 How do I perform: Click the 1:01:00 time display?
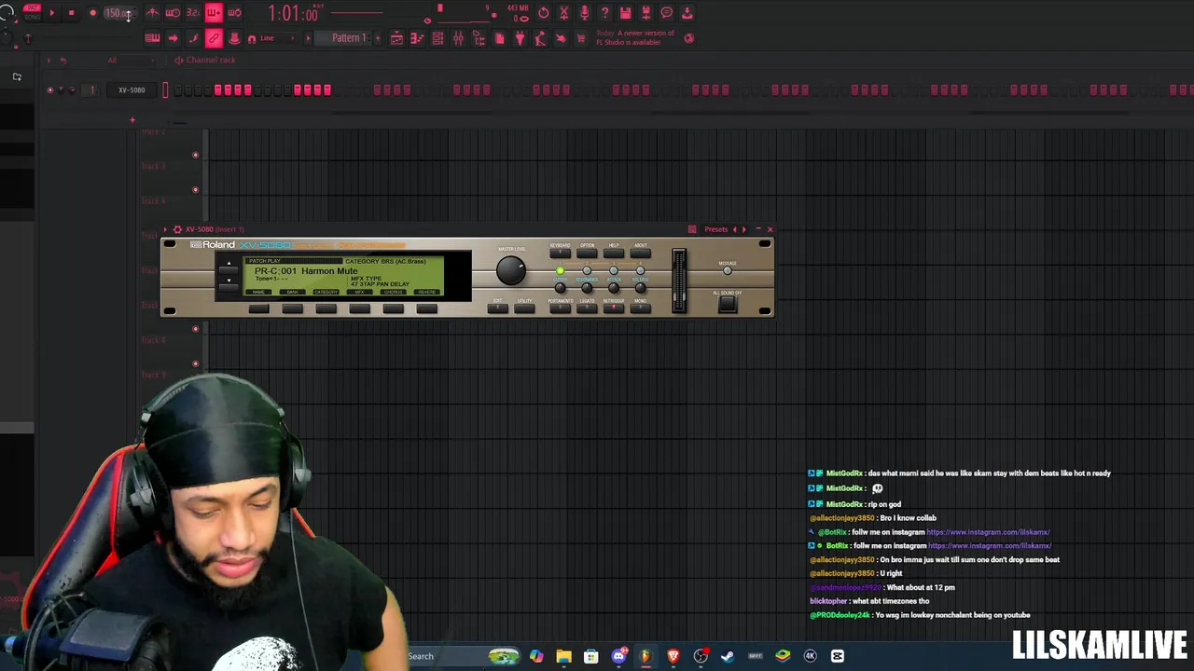tap(293, 13)
